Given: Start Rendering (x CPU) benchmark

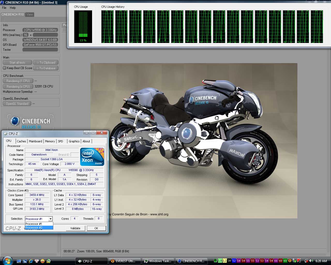Looking at the screenshot, I should click(18, 87).
